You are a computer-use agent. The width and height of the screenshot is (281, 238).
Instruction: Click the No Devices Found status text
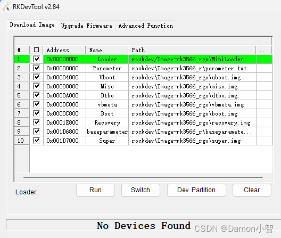point(143,225)
